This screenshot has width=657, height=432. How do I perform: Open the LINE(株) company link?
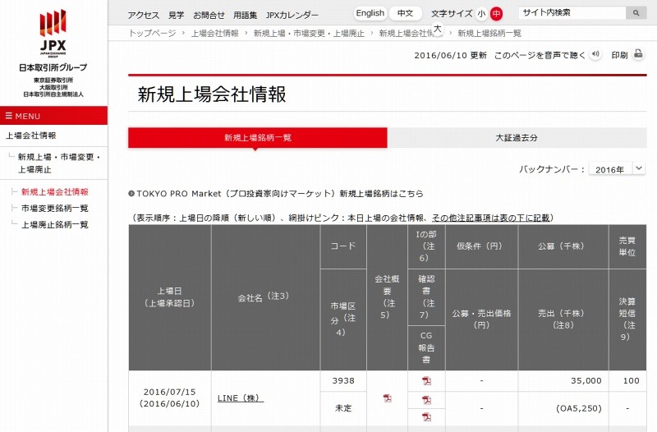click(x=241, y=398)
